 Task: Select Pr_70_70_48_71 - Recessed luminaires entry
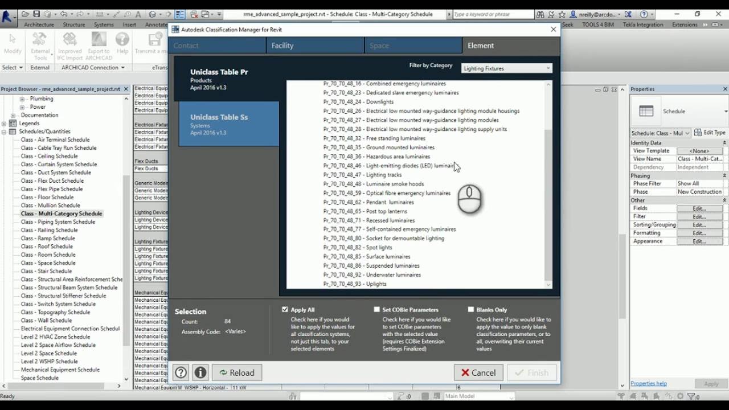(369, 220)
